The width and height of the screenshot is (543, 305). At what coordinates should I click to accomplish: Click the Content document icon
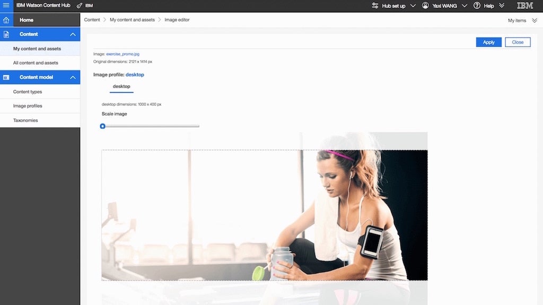[6, 34]
